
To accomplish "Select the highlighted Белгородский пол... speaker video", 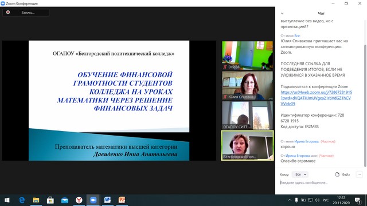I will (247, 145).
